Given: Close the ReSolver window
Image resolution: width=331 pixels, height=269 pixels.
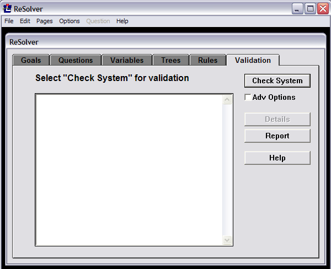Looking at the screenshot, I should click(x=323, y=9).
